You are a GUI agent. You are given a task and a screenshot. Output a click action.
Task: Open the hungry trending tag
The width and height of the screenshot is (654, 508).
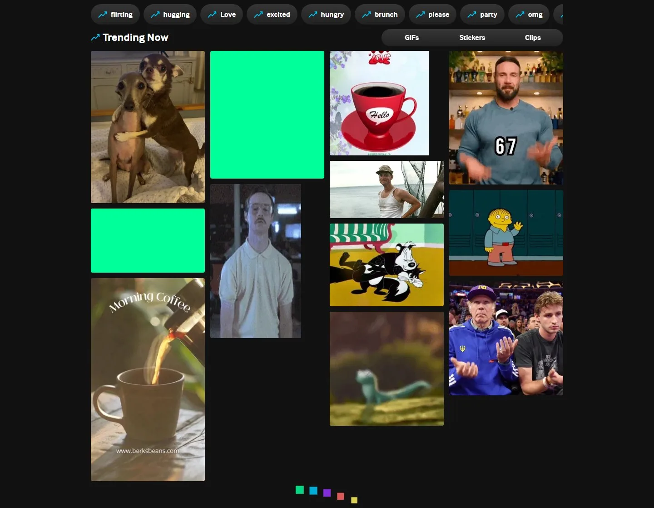point(326,15)
